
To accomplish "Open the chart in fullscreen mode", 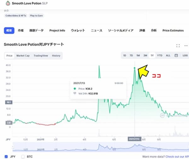I will click(x=178, y=46).
